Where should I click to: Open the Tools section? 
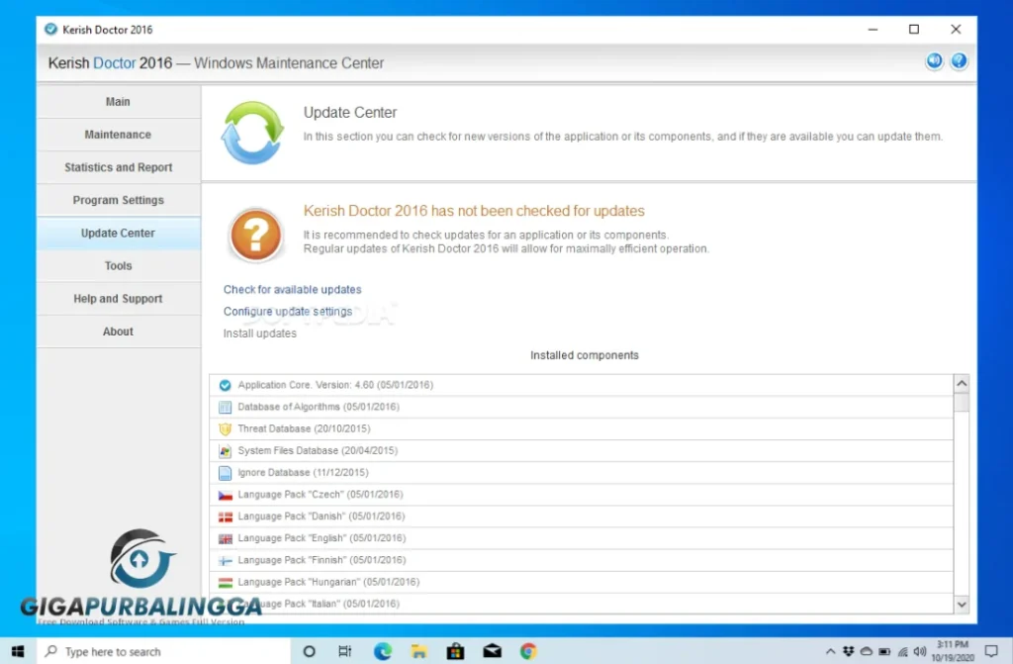[118, 265]
